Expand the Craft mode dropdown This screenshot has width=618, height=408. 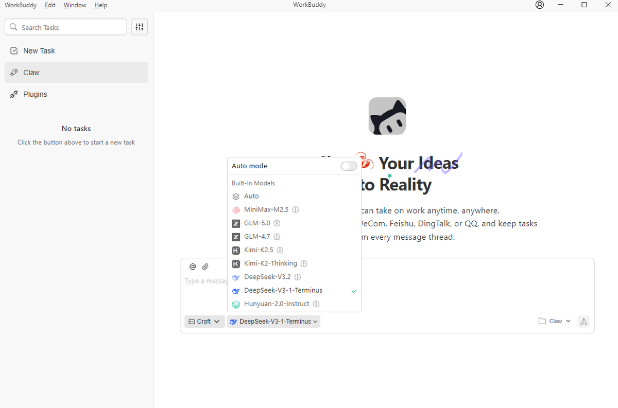[204, 322]
